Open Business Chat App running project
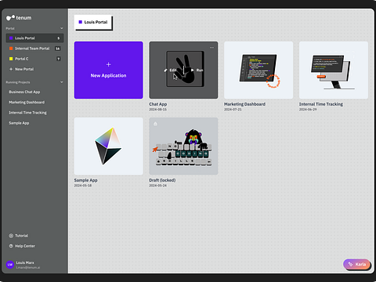This screenshot has height=282, width=376. click(x=24, y=92)
